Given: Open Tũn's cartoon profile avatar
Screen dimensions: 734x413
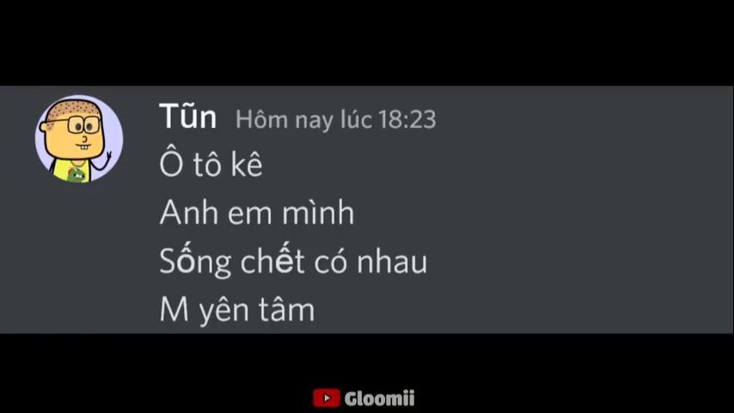Looking at the screenshot, I should [79, 139].
